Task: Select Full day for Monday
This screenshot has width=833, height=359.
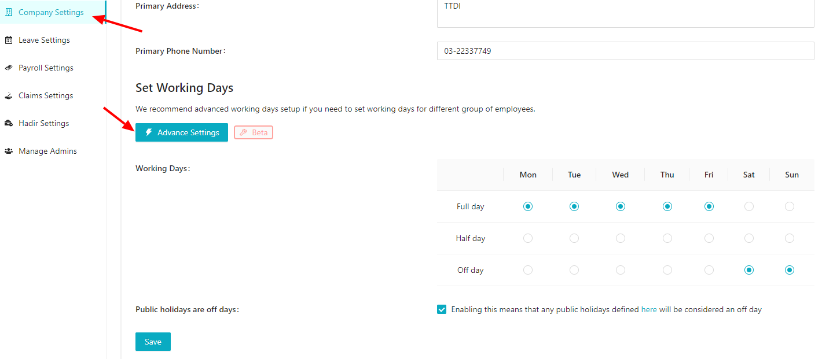Action: (528, 206)
